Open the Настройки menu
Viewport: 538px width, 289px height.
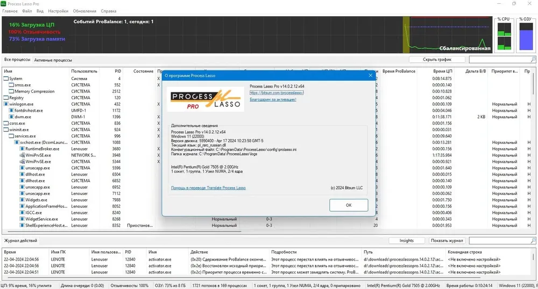[x=58, y=11]
